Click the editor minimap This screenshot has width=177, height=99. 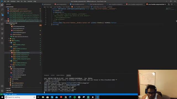pyautogui.click(x=170, y=9)
